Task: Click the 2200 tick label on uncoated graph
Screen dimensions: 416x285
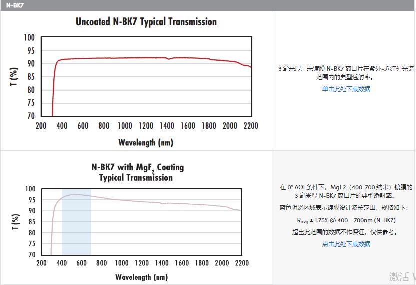Action: 251,126
